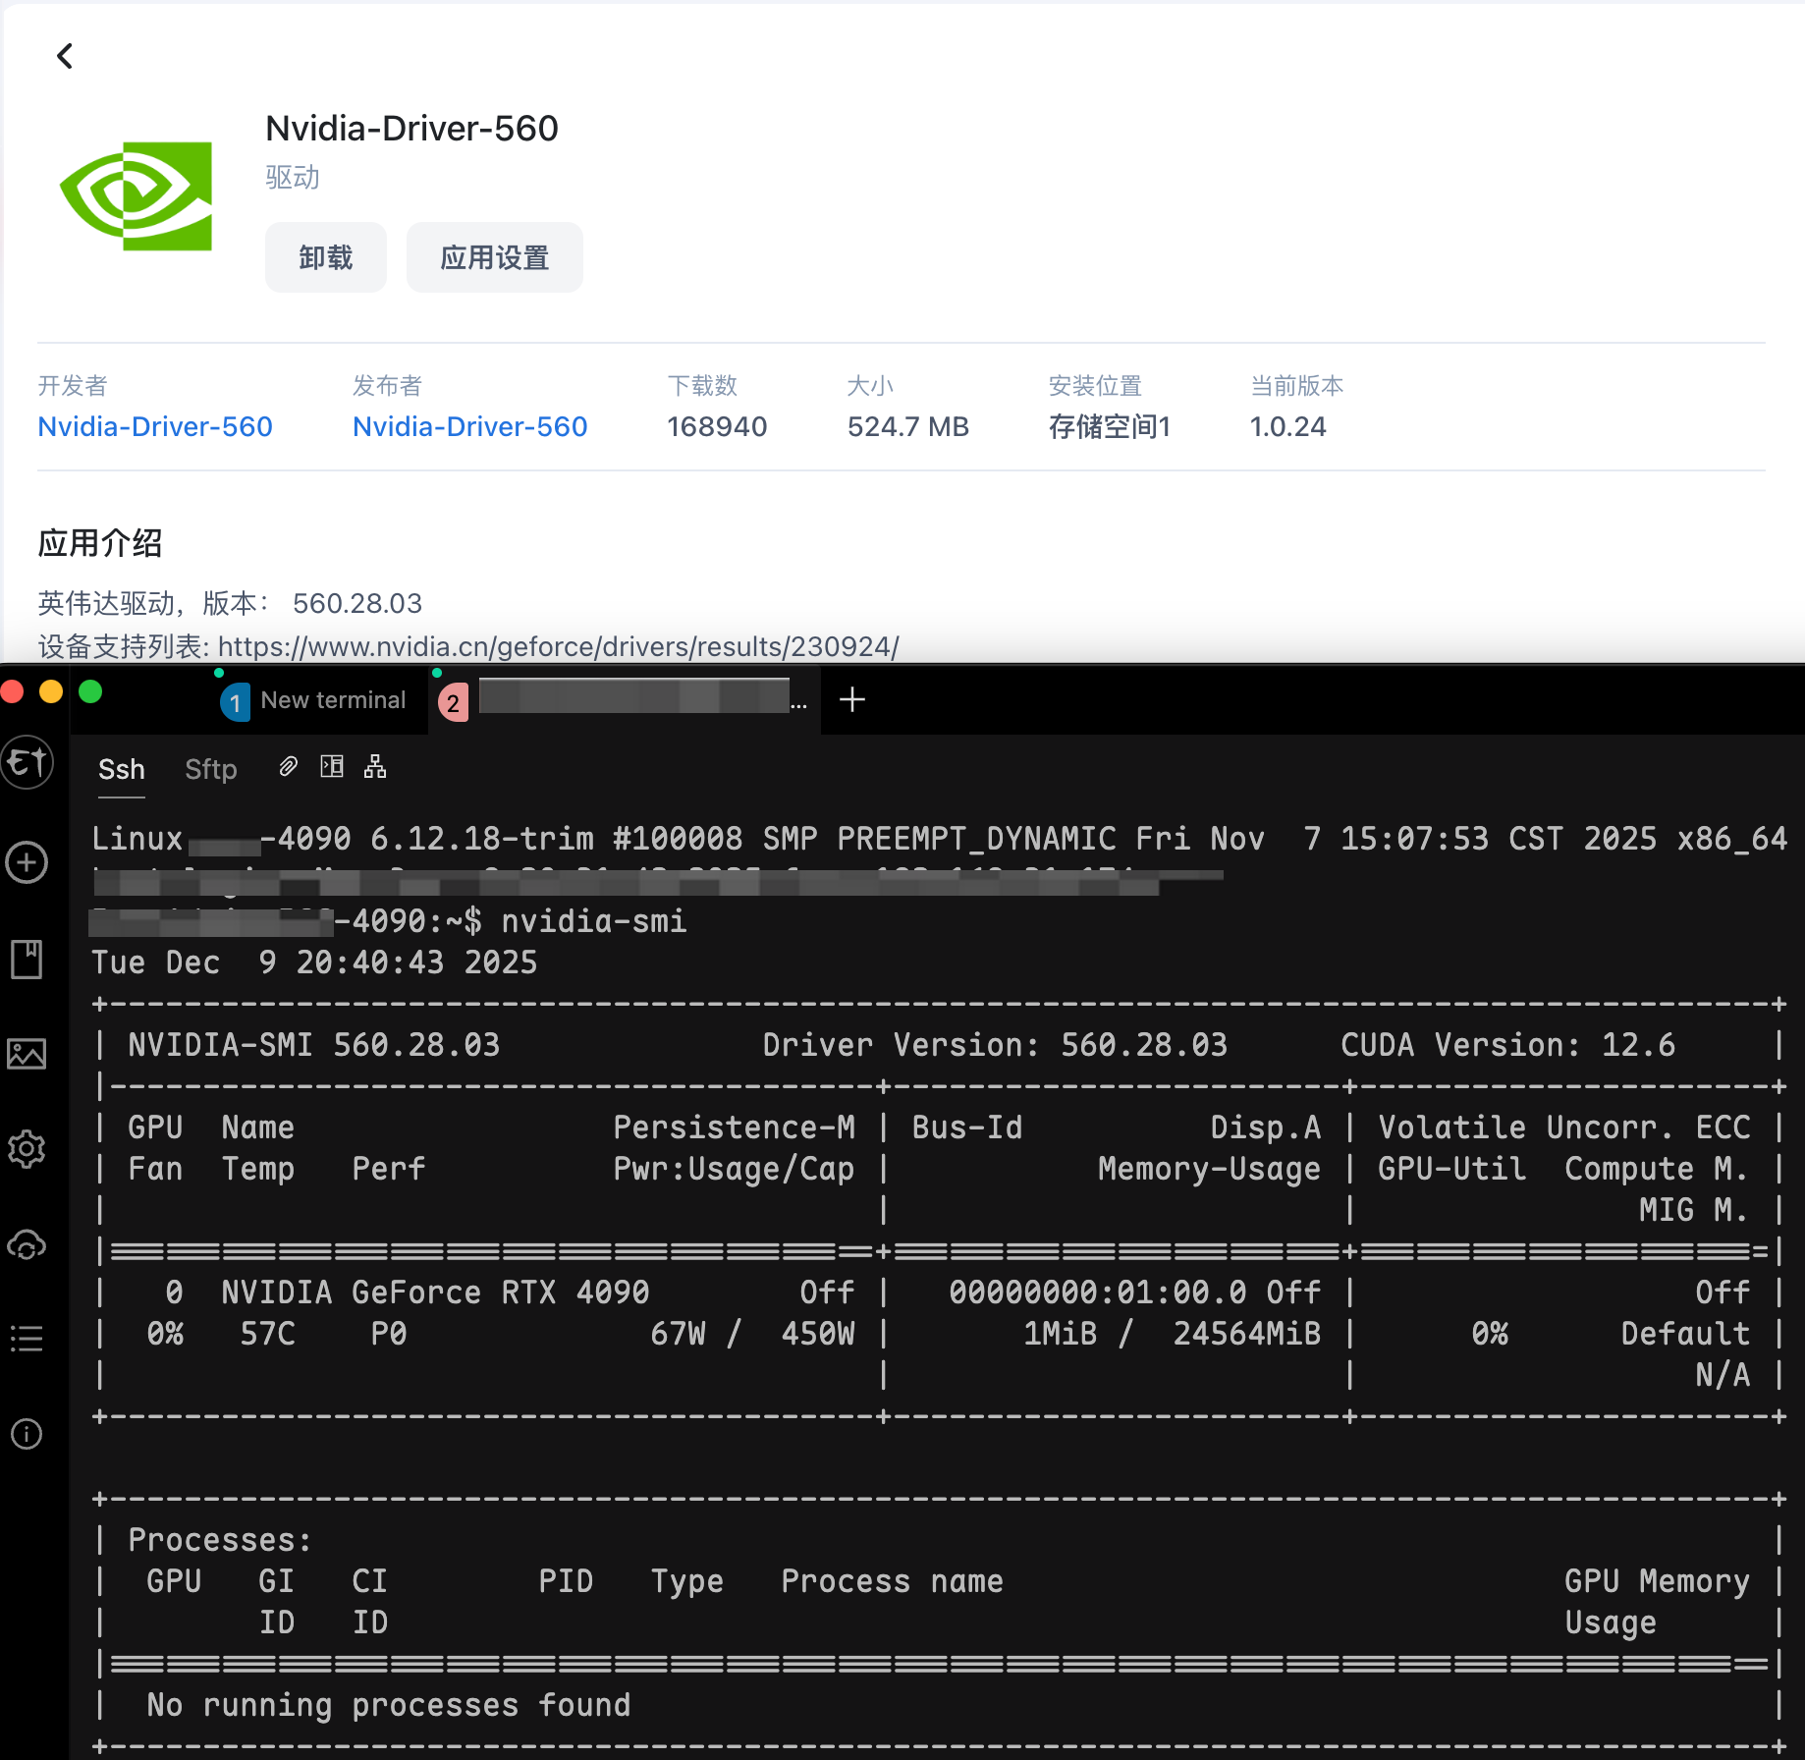This screenshot has height=1760, width=1805.
Task: Add a new terminal tab with the plus
Action: 852,700
